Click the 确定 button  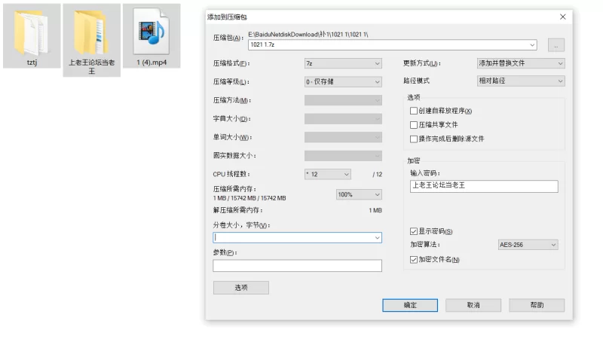(x=410, y=305)
